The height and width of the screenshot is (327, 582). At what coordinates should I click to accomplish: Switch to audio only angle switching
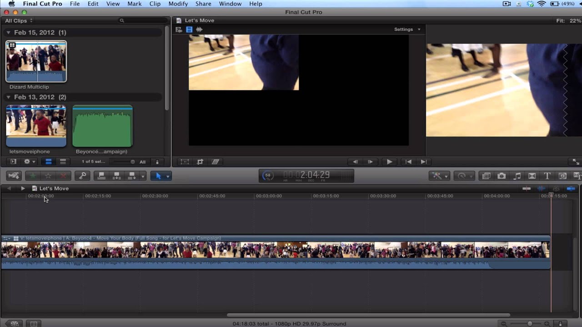click(x=199, y=30)
